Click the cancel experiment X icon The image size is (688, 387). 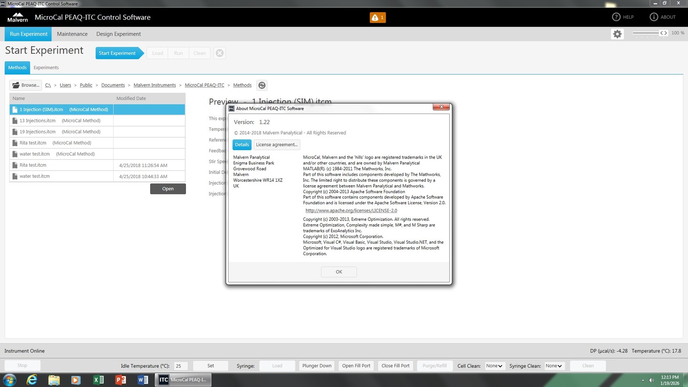coord(219,53)
